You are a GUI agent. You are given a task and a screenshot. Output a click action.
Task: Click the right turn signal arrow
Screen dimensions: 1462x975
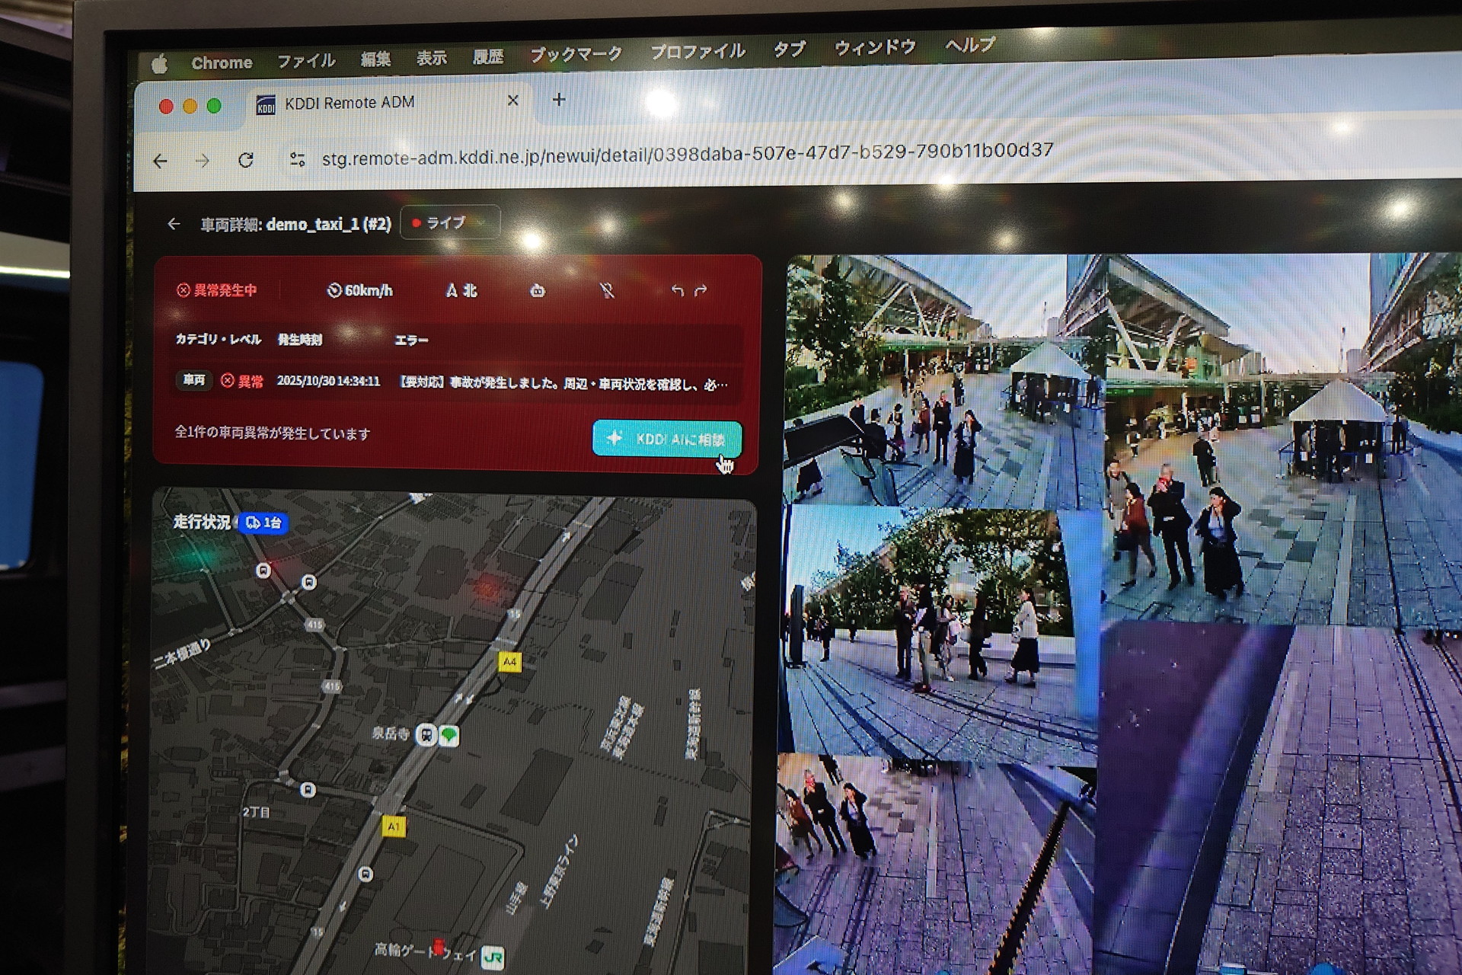click(701, 290)
